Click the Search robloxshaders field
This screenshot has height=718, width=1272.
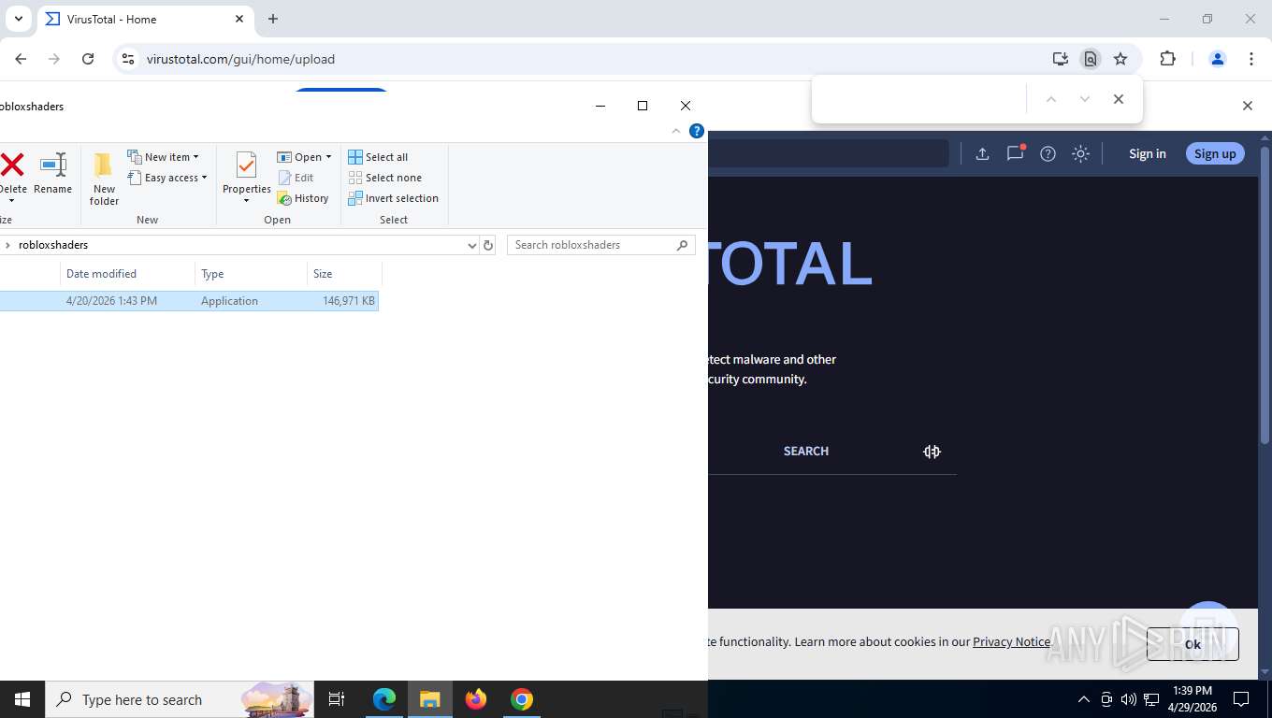click(601, 245)
